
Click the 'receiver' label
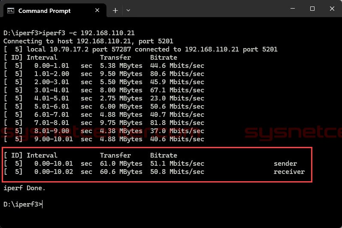289,172
